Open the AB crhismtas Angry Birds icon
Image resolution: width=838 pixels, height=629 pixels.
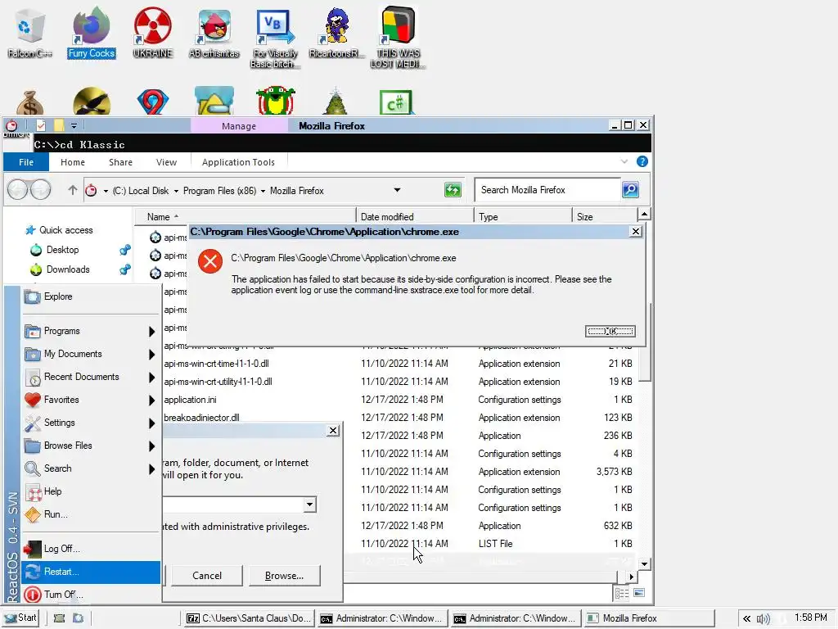point(214,32)
